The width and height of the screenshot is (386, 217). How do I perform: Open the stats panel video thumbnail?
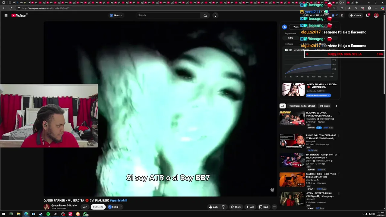pyautogui.click(x=293, y=90)
